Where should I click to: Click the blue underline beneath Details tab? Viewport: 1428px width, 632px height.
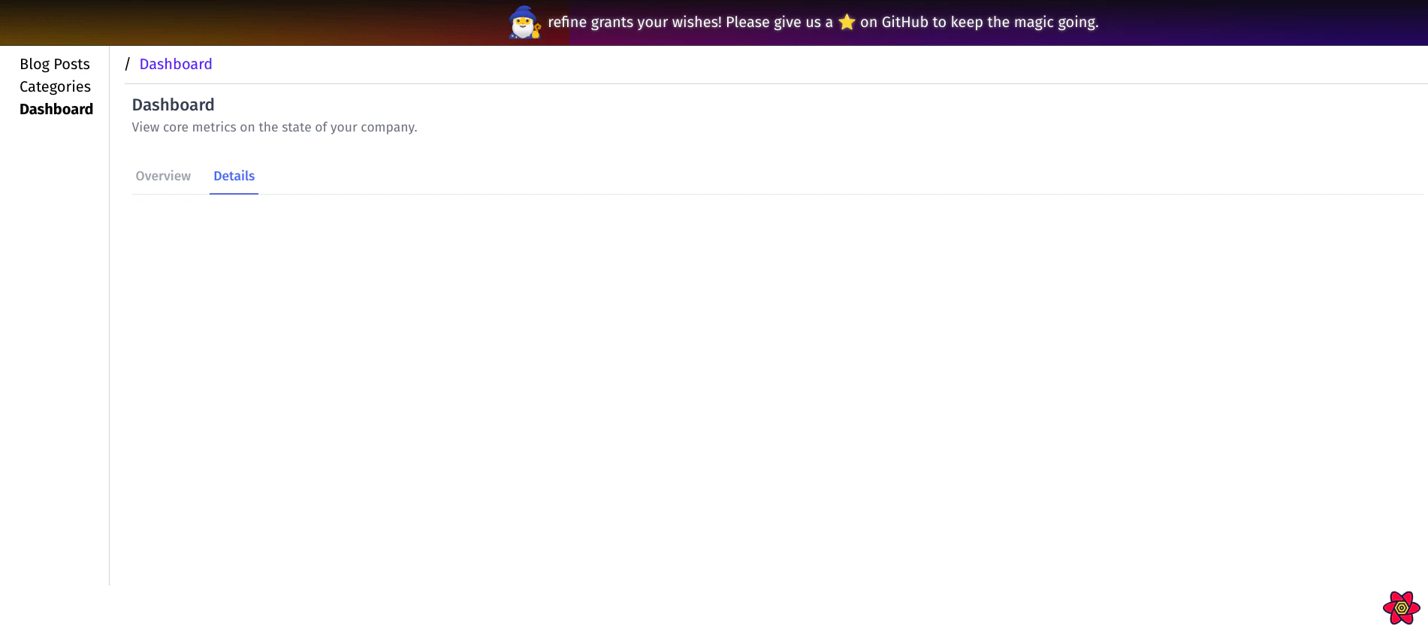pos(234,193)
